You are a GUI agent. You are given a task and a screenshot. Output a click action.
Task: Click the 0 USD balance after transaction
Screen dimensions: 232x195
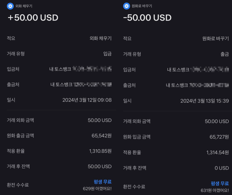(221, 168)
